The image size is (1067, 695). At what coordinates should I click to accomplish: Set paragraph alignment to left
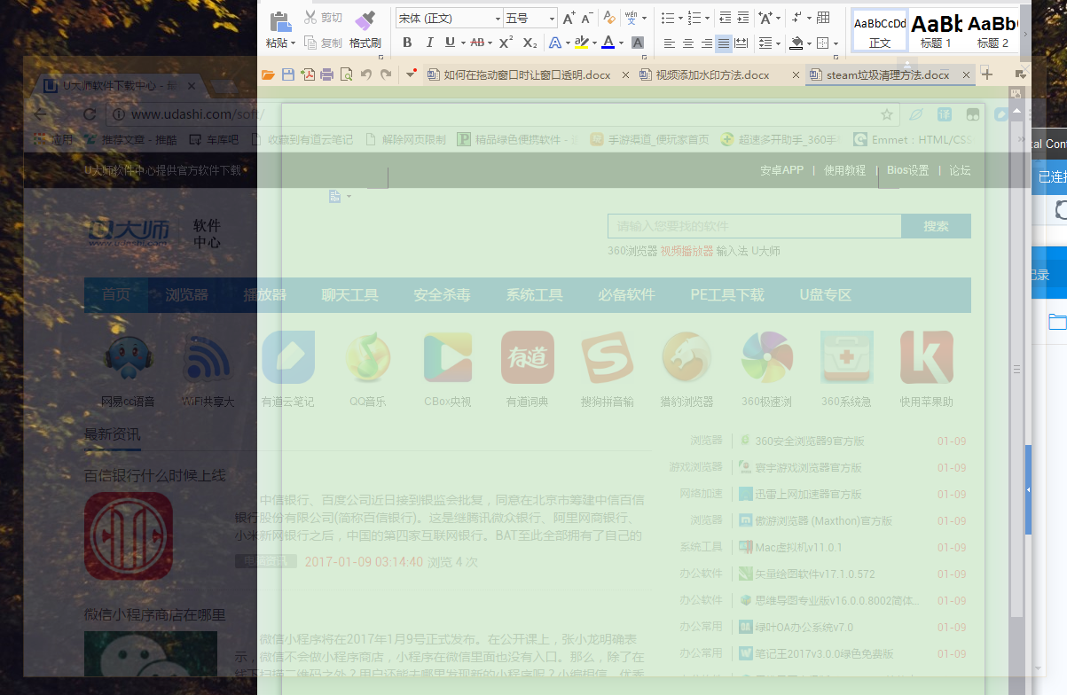coord(669,43)
